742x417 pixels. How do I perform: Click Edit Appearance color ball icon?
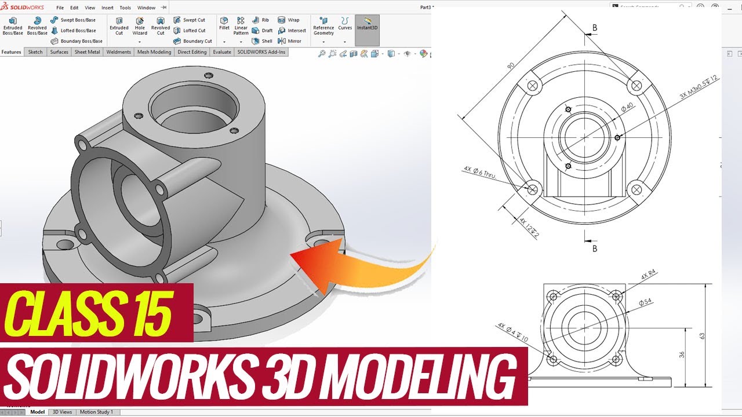423,54
